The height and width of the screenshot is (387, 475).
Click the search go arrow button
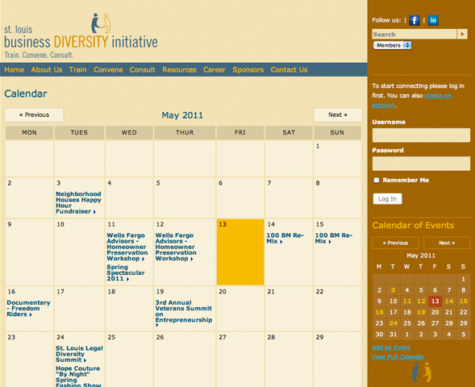462,34
